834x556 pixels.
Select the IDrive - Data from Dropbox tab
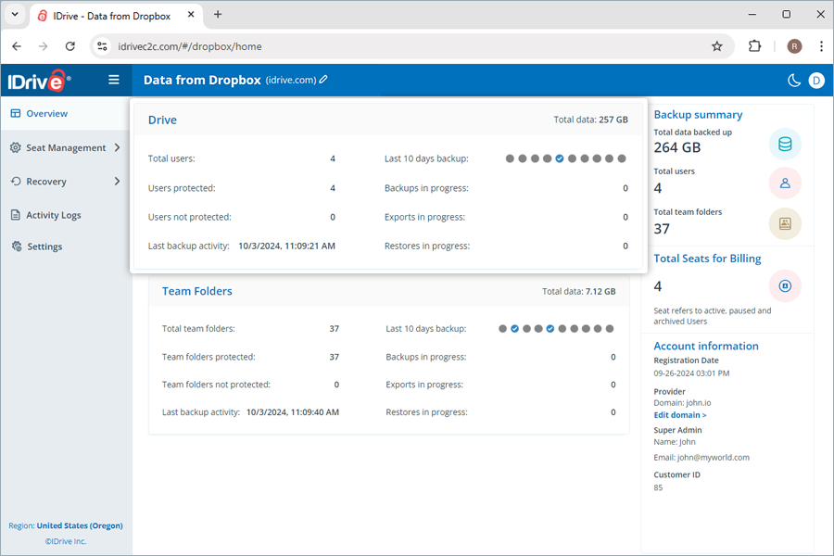[x=116, y=16]
